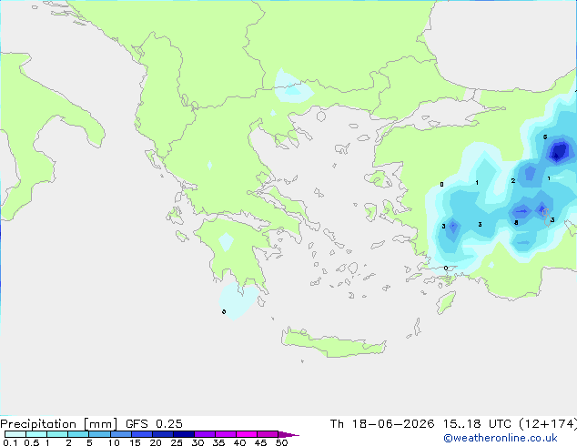Screen dimensions: 577x446
Task: Click the "10" legend scale label
Action: click(x=114, y=442)
